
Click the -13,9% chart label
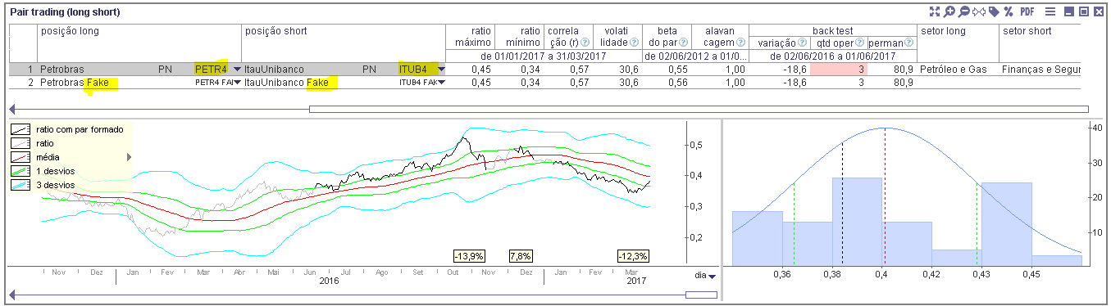[x=469, y=256]
